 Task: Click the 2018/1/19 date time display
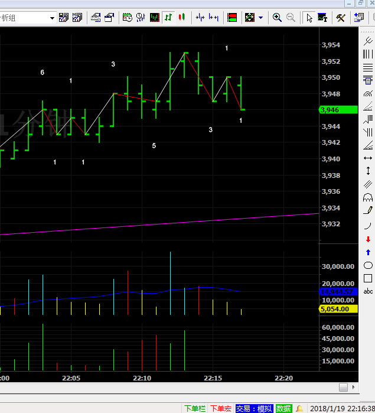[x=343, y=408]
